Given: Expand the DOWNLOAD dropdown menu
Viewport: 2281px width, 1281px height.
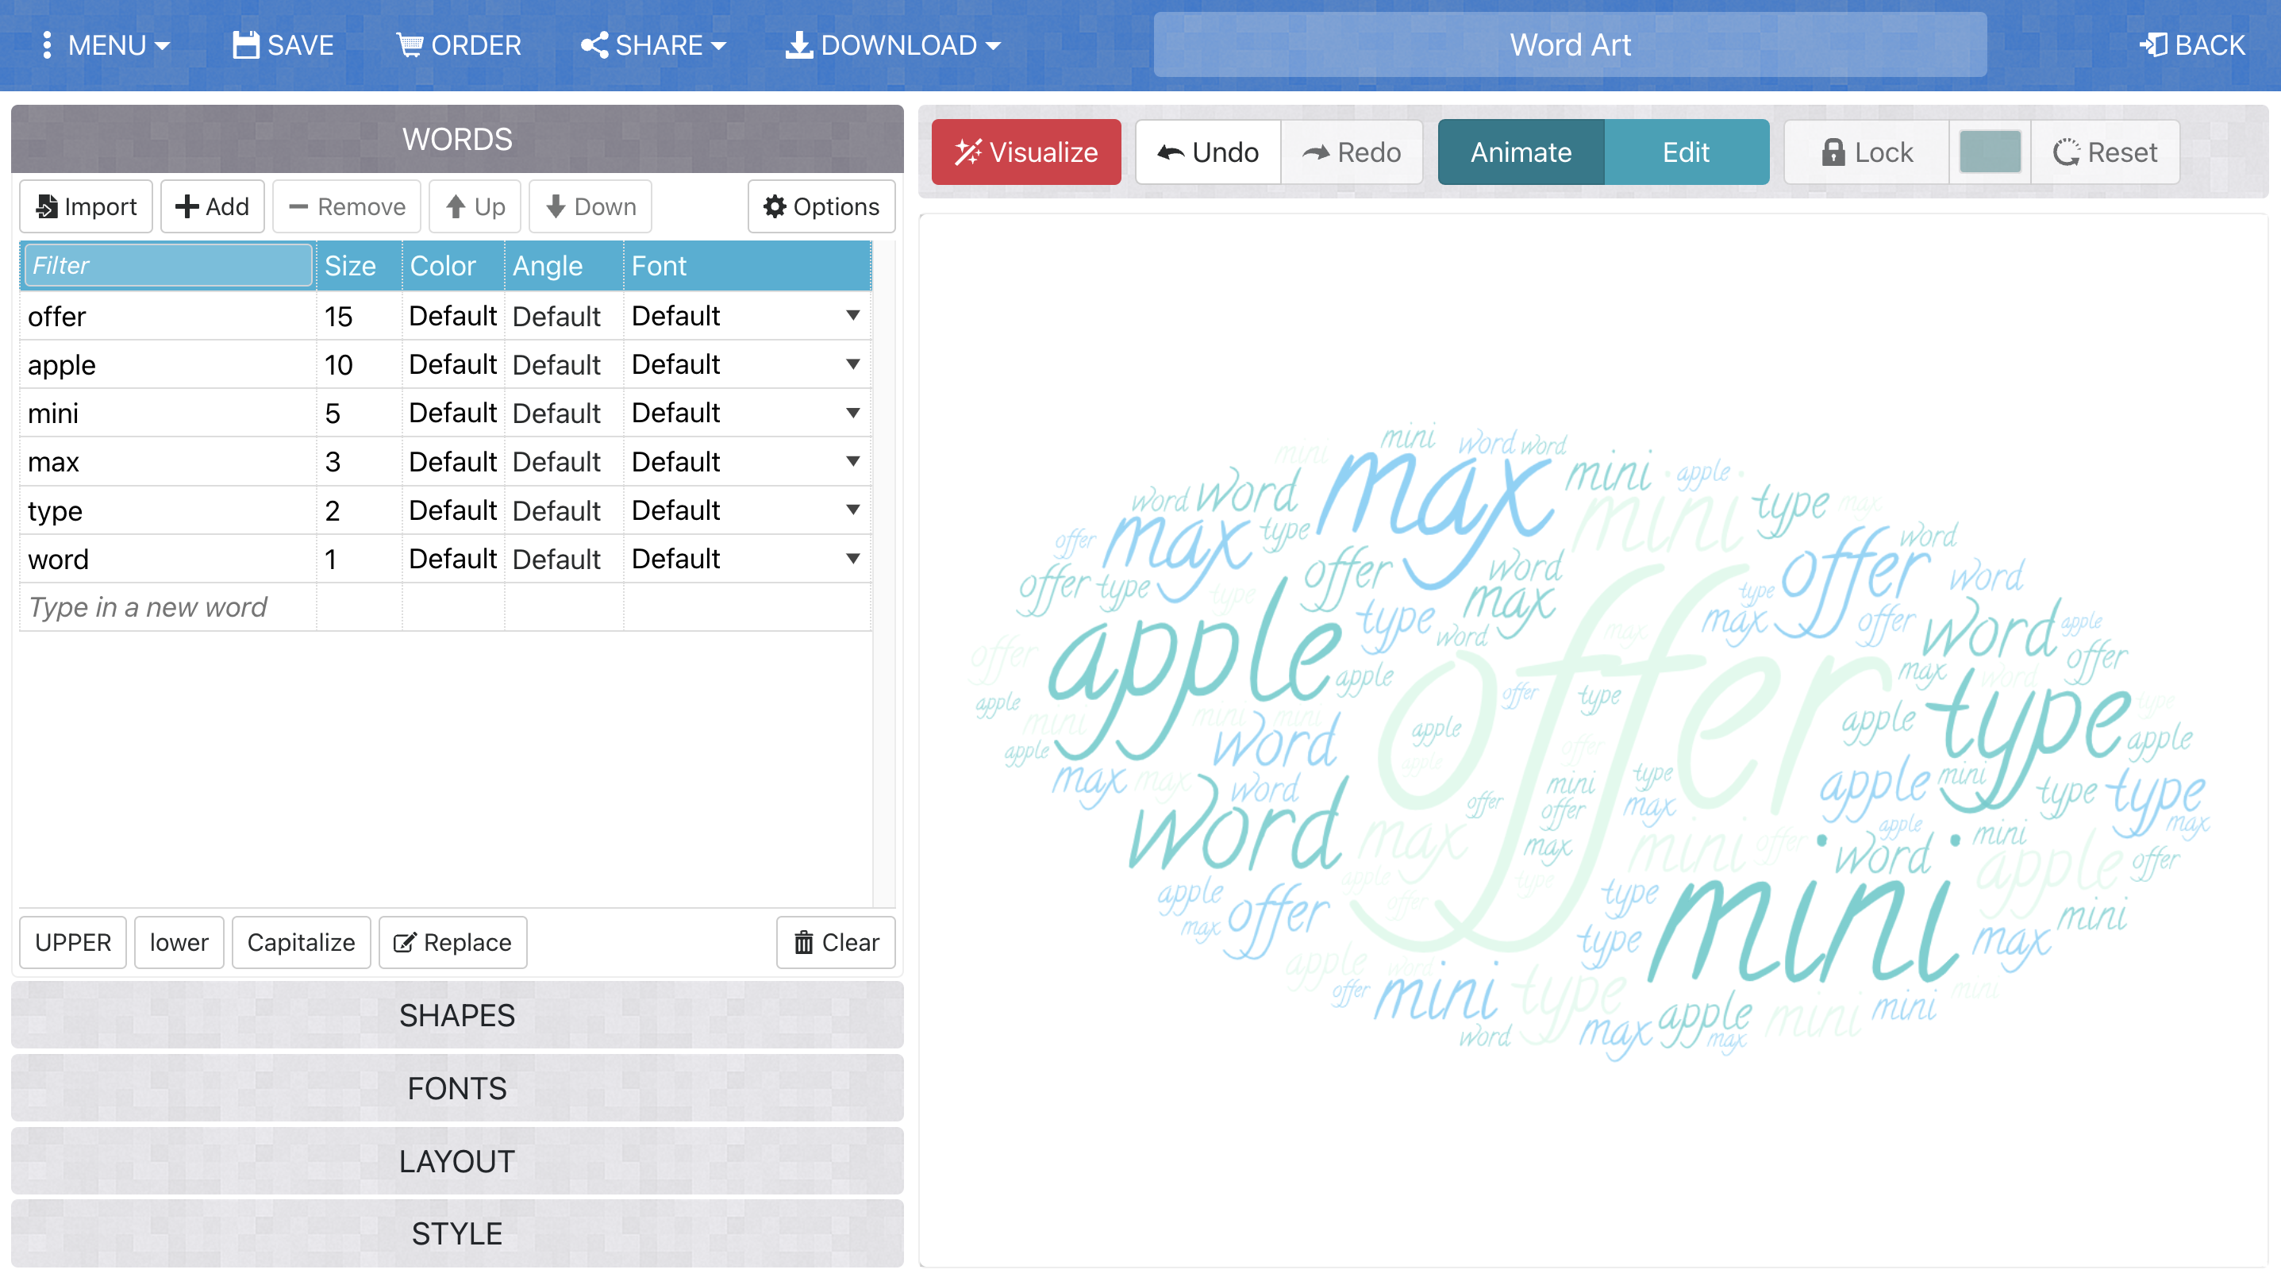Looking at the screenshot, I should (893, 44).
